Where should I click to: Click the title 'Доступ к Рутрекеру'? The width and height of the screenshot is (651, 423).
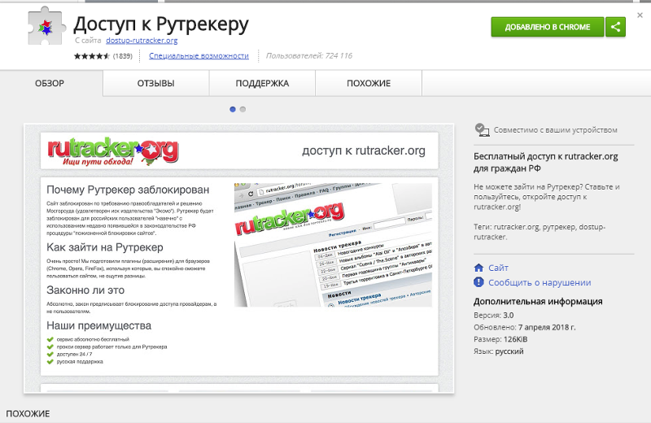(161, 24)
